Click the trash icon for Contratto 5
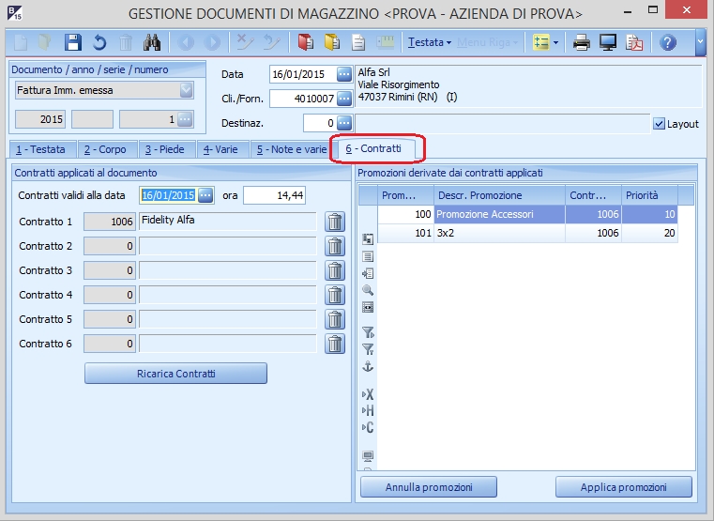The width and height of the screenshot is (714, 521). click(335, 319)
